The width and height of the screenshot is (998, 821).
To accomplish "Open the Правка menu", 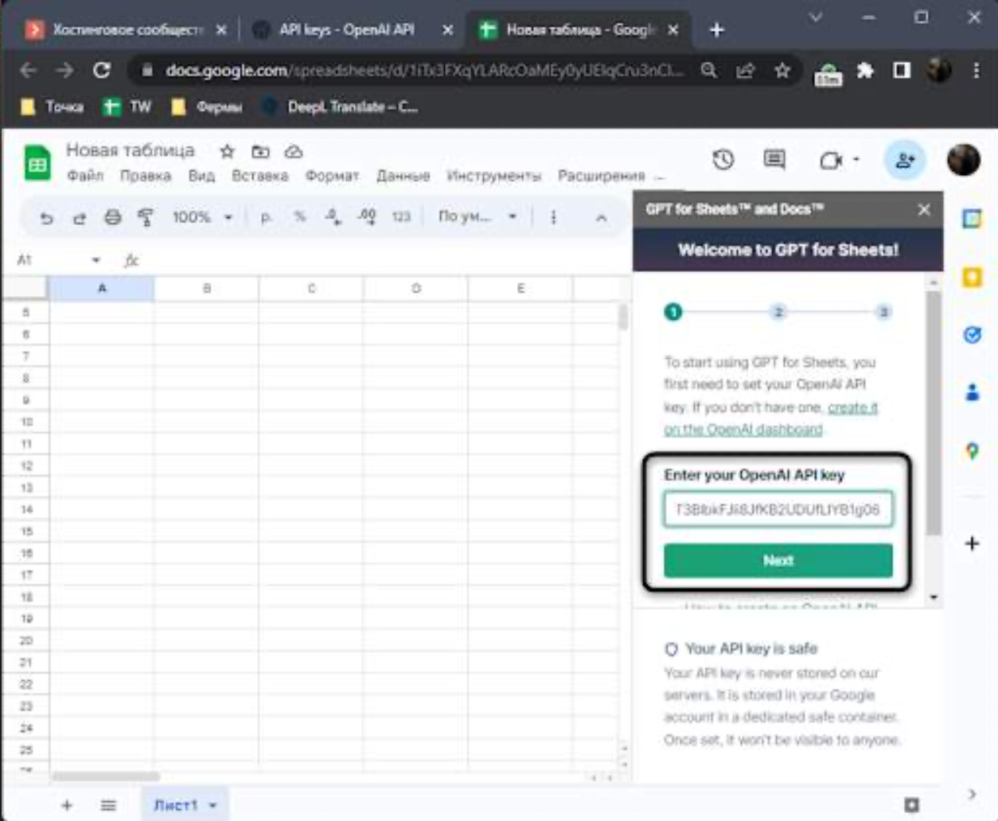I will [146, 176].
